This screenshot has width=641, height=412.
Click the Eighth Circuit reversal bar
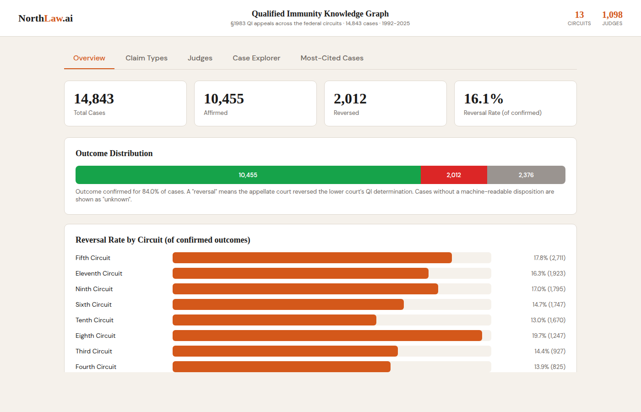click(x=327, y=336)
